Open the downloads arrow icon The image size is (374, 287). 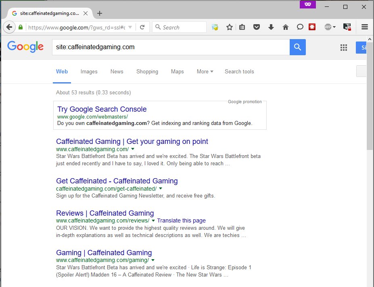(x=271, y=27)
